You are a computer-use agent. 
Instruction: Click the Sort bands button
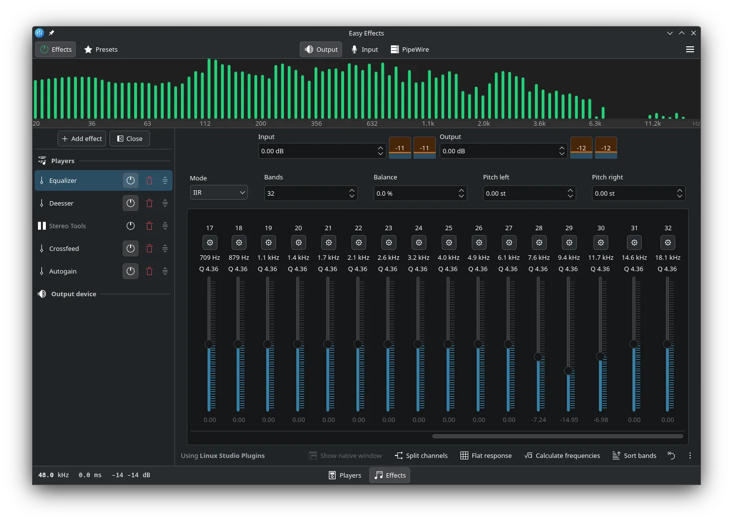coord(634,455)
